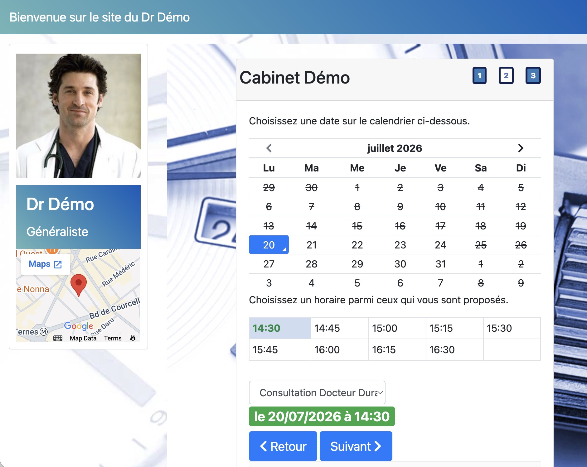Click the Dr Démo name heading
Viewport: 587px width, 467px height.
click(60, 204)
